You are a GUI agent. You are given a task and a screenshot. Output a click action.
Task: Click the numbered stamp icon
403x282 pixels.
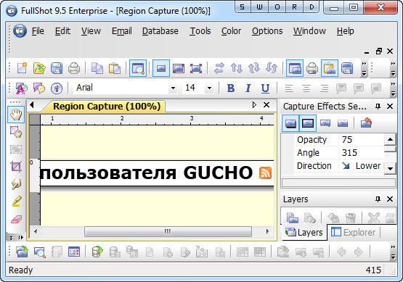click(x=57, y=88)
